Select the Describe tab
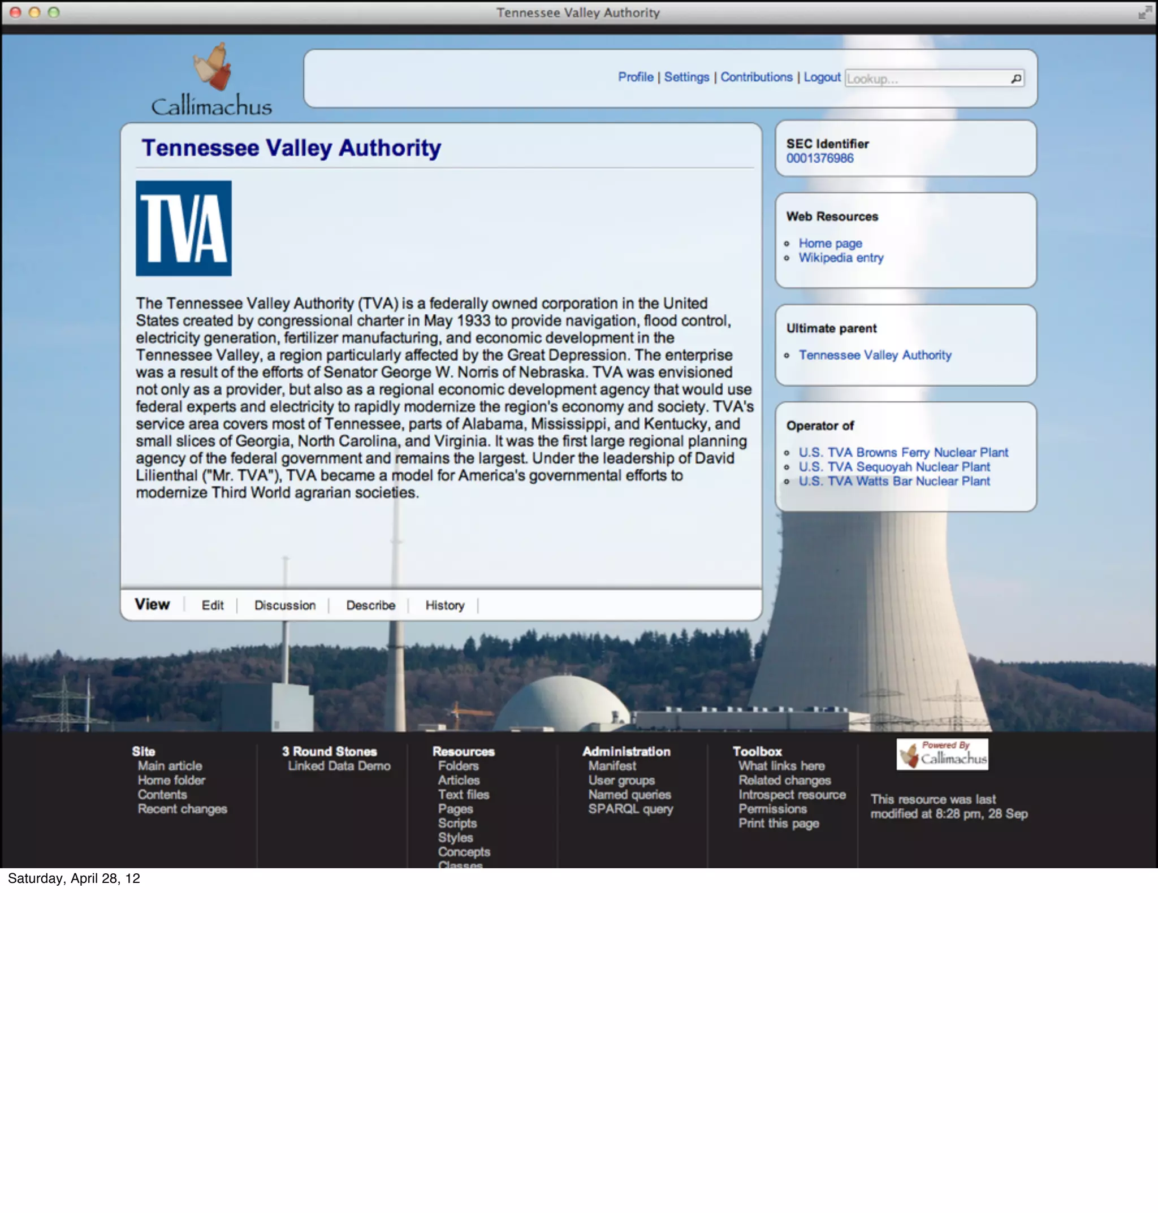Image resolution: width=1158 pixels, height=1213 pixels. [370, 605]
